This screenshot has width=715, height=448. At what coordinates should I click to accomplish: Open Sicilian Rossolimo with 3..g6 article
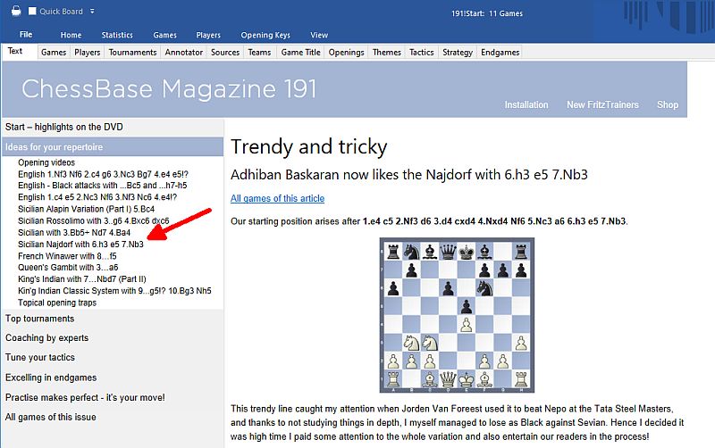[x=94, y=220]
